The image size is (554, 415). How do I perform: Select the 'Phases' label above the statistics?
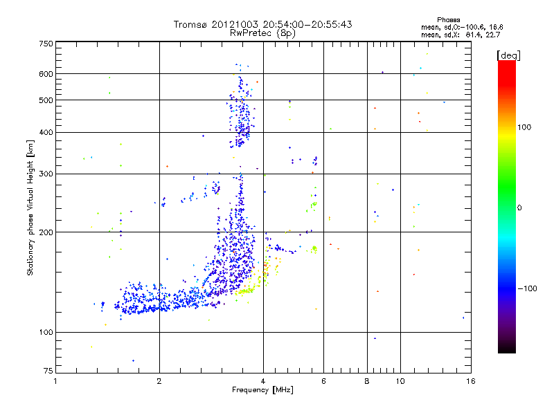448,20
